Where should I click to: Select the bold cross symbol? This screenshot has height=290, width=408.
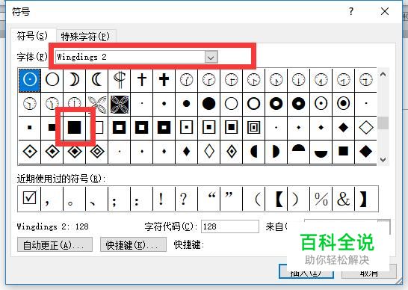tap(164, 80)
